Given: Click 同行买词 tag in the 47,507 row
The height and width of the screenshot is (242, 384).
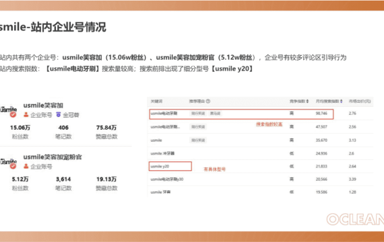Looking at the screenshot, I should tap(198, 127).
